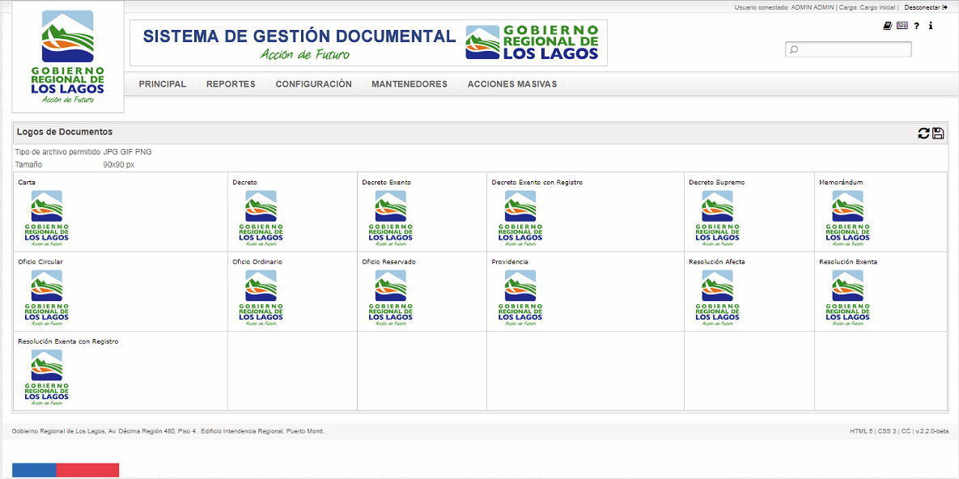Image resolution: width=959 pixels, height=479 pixels.
Task: Open the REPORTES menu
Action: tap(231, 84)
